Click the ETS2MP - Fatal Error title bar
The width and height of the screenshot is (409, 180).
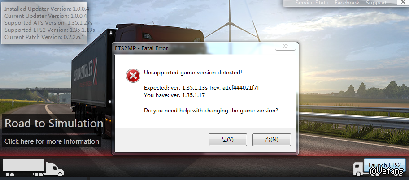(194, 48)
